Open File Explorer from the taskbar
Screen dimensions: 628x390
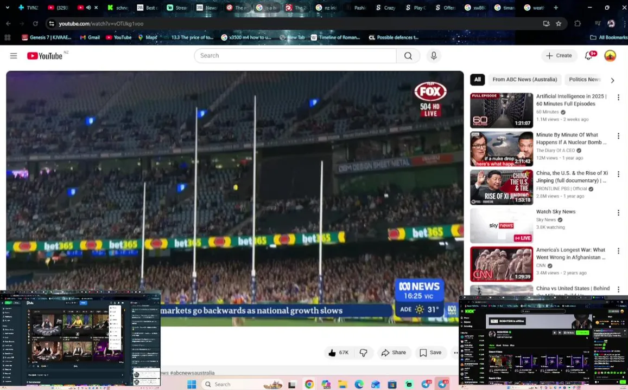pyautogui.click(x=342, y=385)
